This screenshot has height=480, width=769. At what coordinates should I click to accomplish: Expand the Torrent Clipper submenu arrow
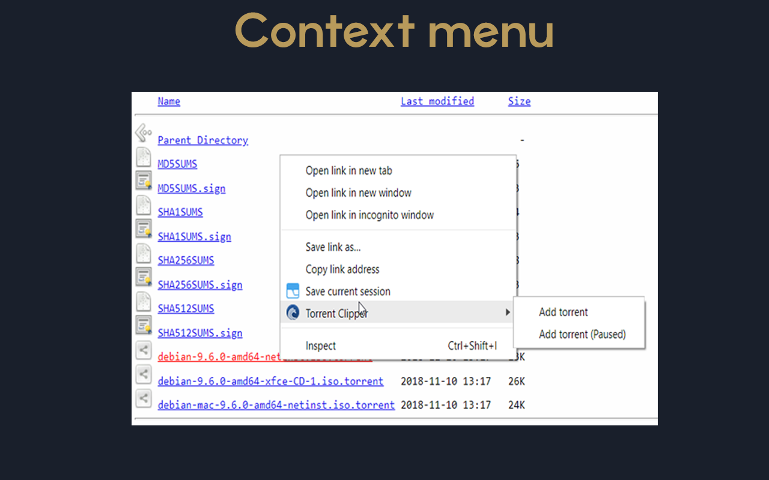[x=508, y=313]
